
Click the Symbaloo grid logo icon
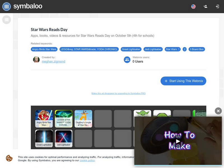(x=6, y=6)
